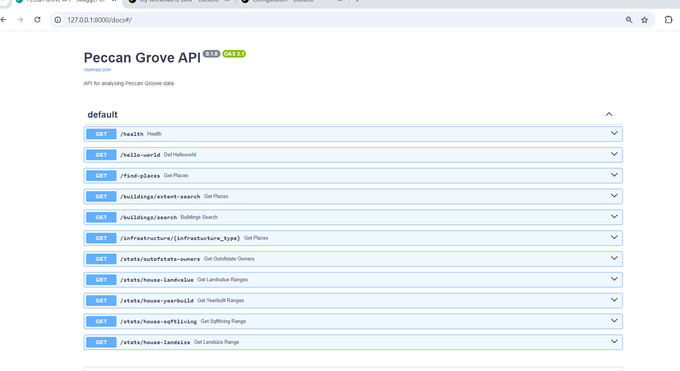The height and width of the screenshot is (371, 680).
Task: Click the /find-places path text
Action: click(140, 176)
